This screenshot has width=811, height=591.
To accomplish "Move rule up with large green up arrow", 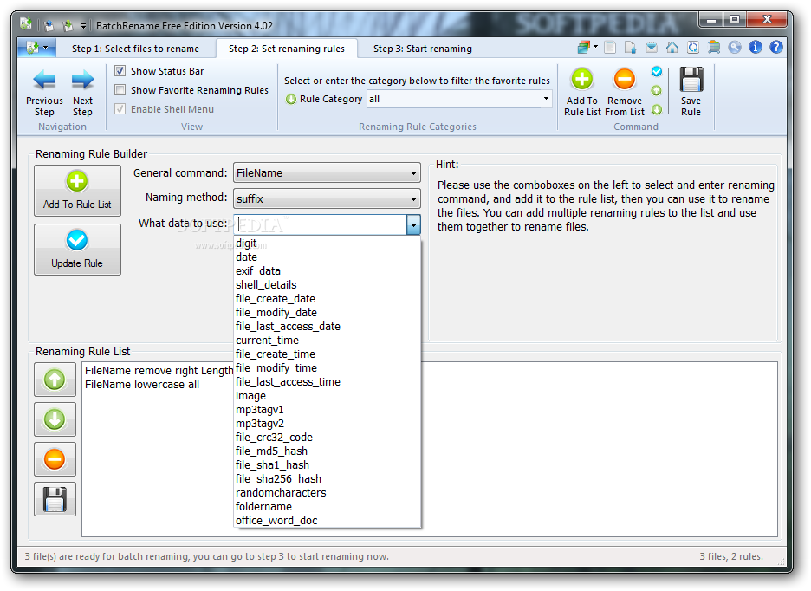I will 55,380.
